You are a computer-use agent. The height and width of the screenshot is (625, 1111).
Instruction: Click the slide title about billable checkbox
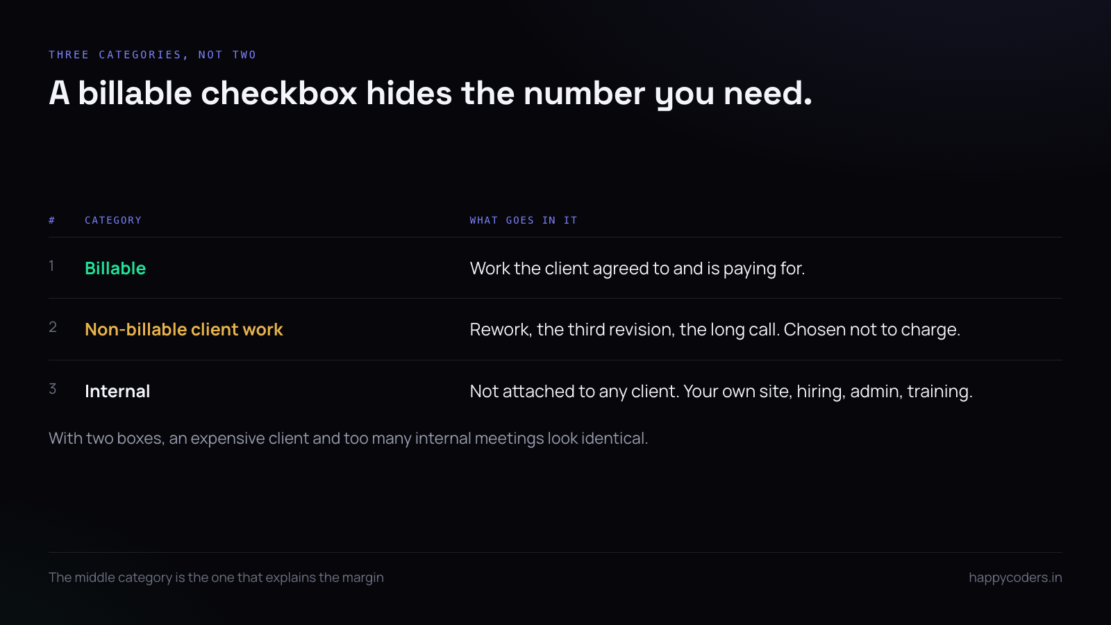(x=431, y=93)
